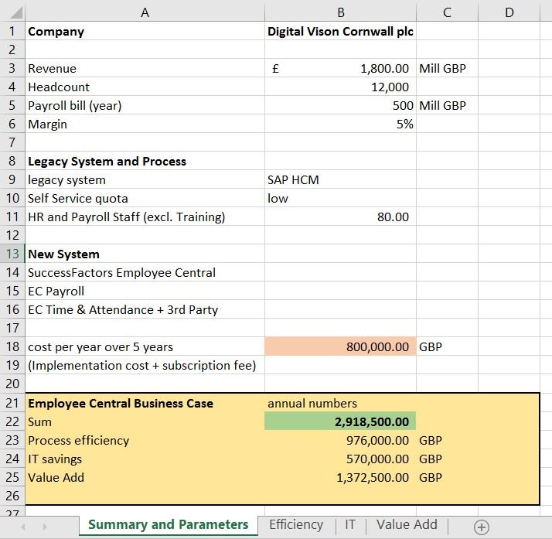Click GBP unit beside Value Add
This screenshot has height=539, width=552.
pyautogui.click(x=447, y=477)
